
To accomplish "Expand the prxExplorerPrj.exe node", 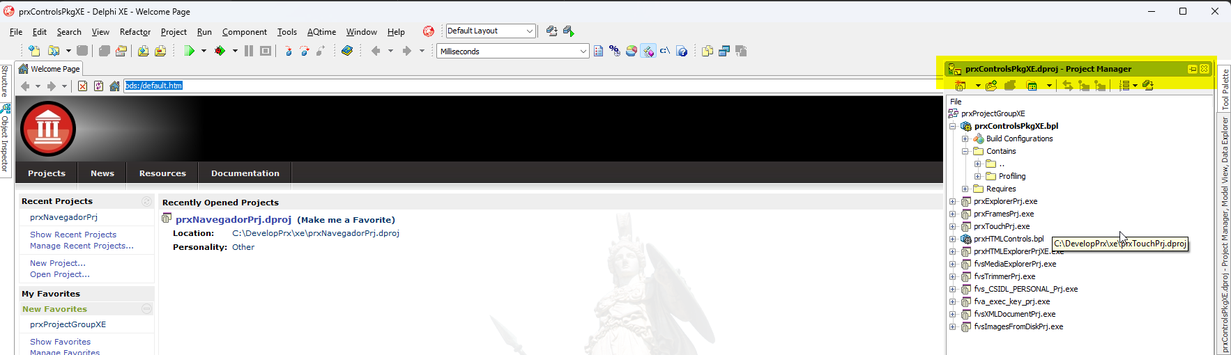I will coord(953,201).
